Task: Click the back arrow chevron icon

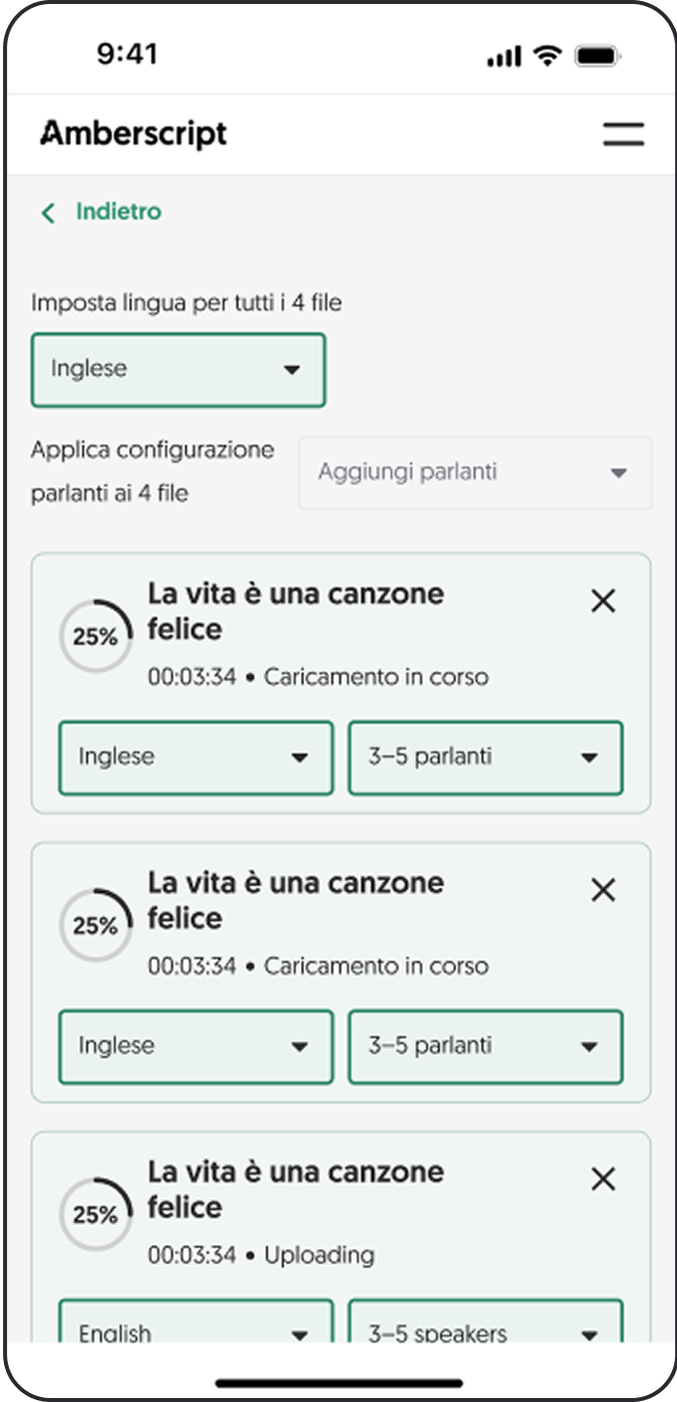Action: click(x=47, y=212)
